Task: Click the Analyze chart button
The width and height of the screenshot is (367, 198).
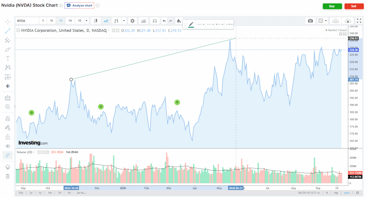Action: point(80,5)
